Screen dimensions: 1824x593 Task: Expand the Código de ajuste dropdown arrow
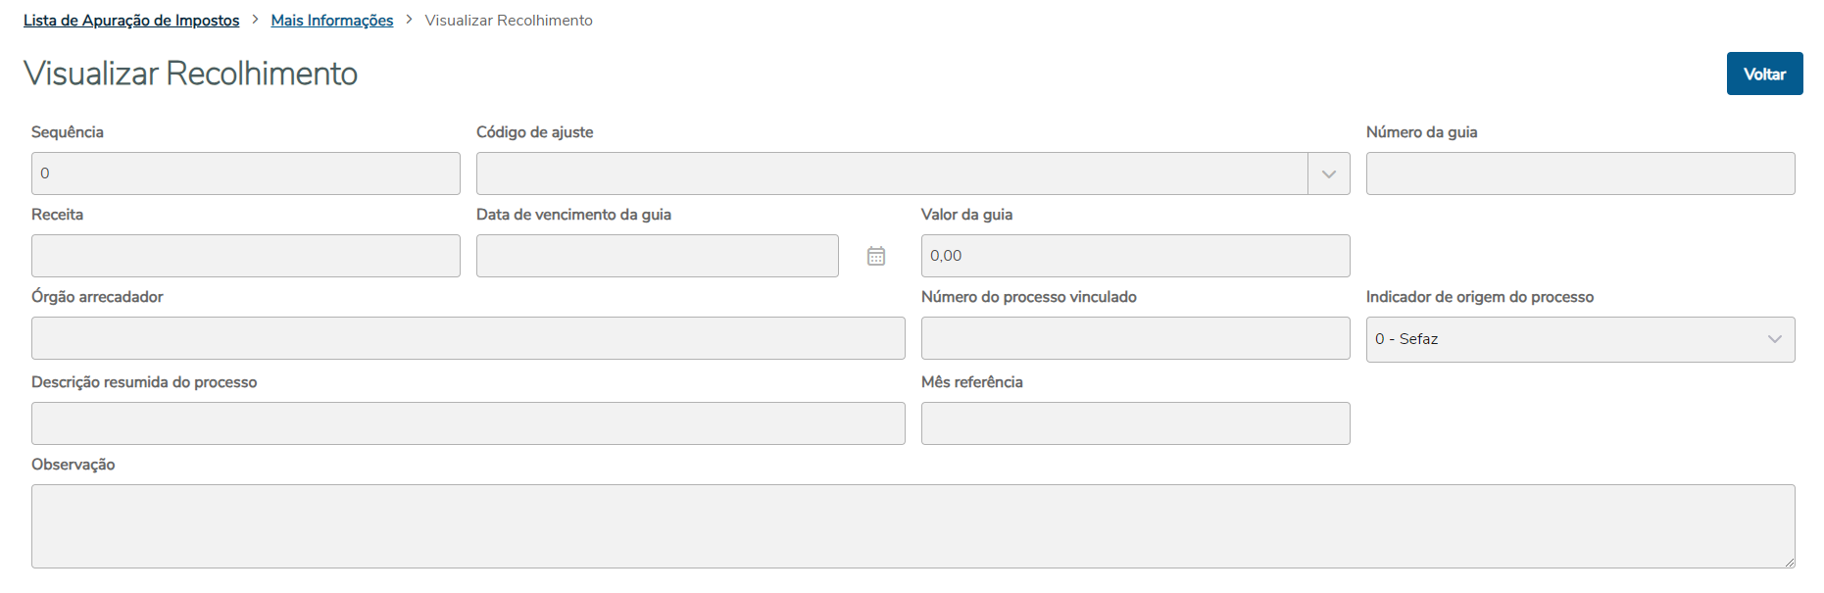(x=1328, y=173)
